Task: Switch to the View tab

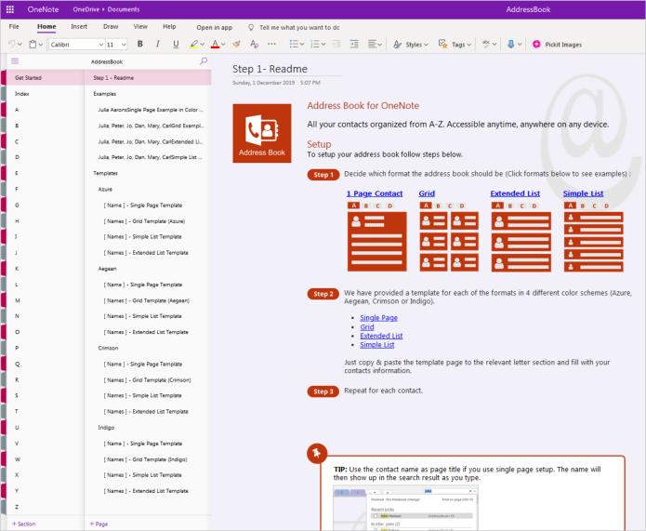Action: pyautogui.click(x=140, y=26)
